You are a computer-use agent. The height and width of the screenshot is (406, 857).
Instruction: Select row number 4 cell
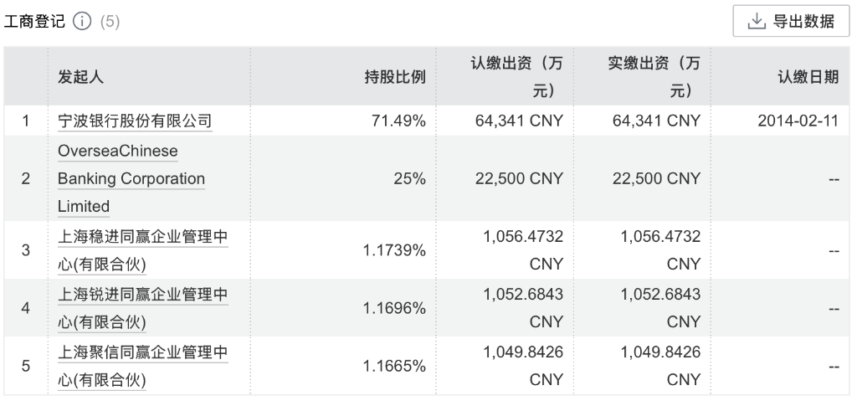pyautogui.click(x=26, y=308)
